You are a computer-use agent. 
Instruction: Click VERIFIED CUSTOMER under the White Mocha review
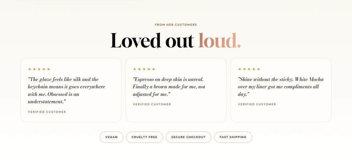(257, 104)
